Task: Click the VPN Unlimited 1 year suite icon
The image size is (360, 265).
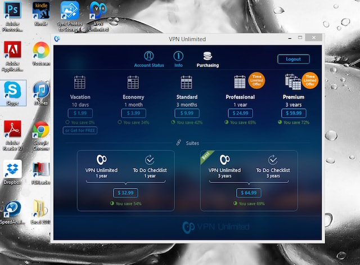Action: (101, 160)
